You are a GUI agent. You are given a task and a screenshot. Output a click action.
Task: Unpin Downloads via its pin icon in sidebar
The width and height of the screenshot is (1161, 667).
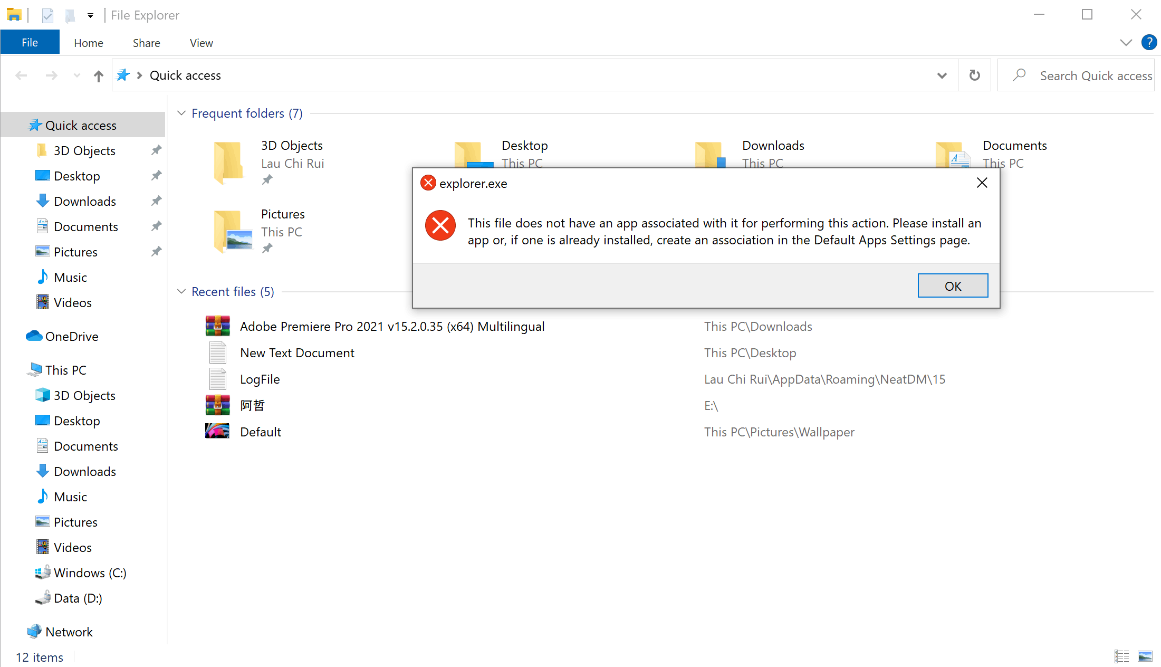tap(156, 201)
